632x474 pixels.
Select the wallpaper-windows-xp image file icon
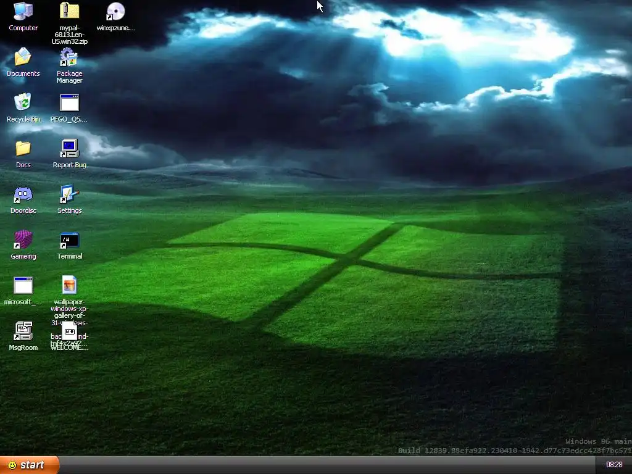click(x=69, y=285)
